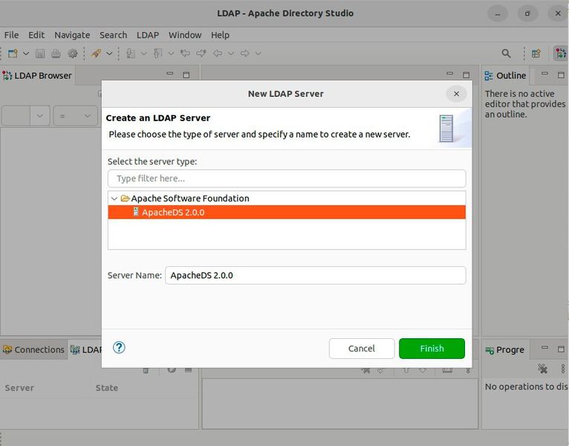Viewport: 569px width, 446px height.
Task: Click the Finish button
Action: pyautogui.click(x=432, y=349)
